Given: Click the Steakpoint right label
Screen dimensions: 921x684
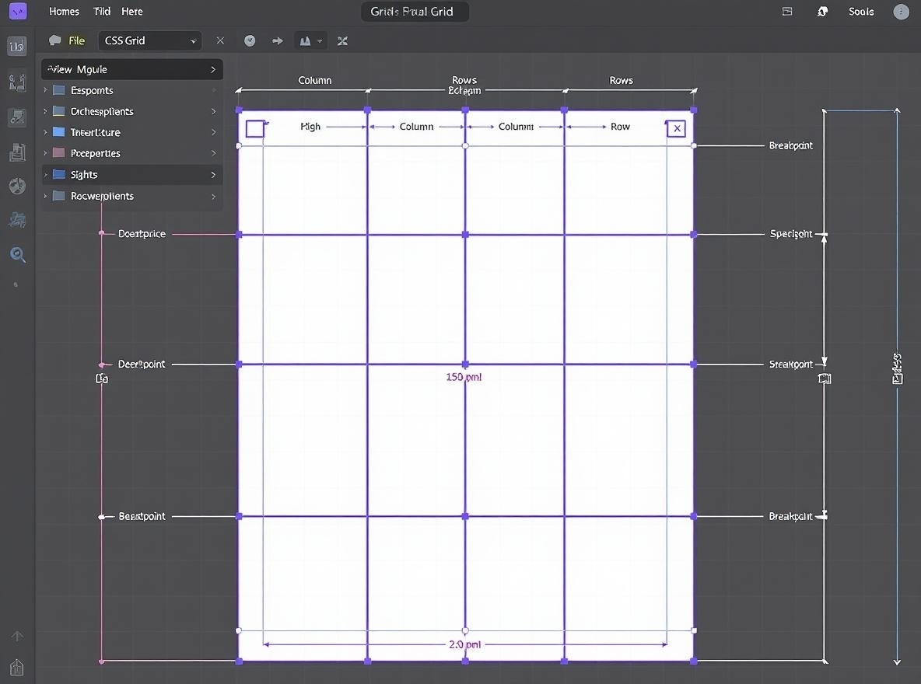Looking at the screenshot, I should coord(790,364).
